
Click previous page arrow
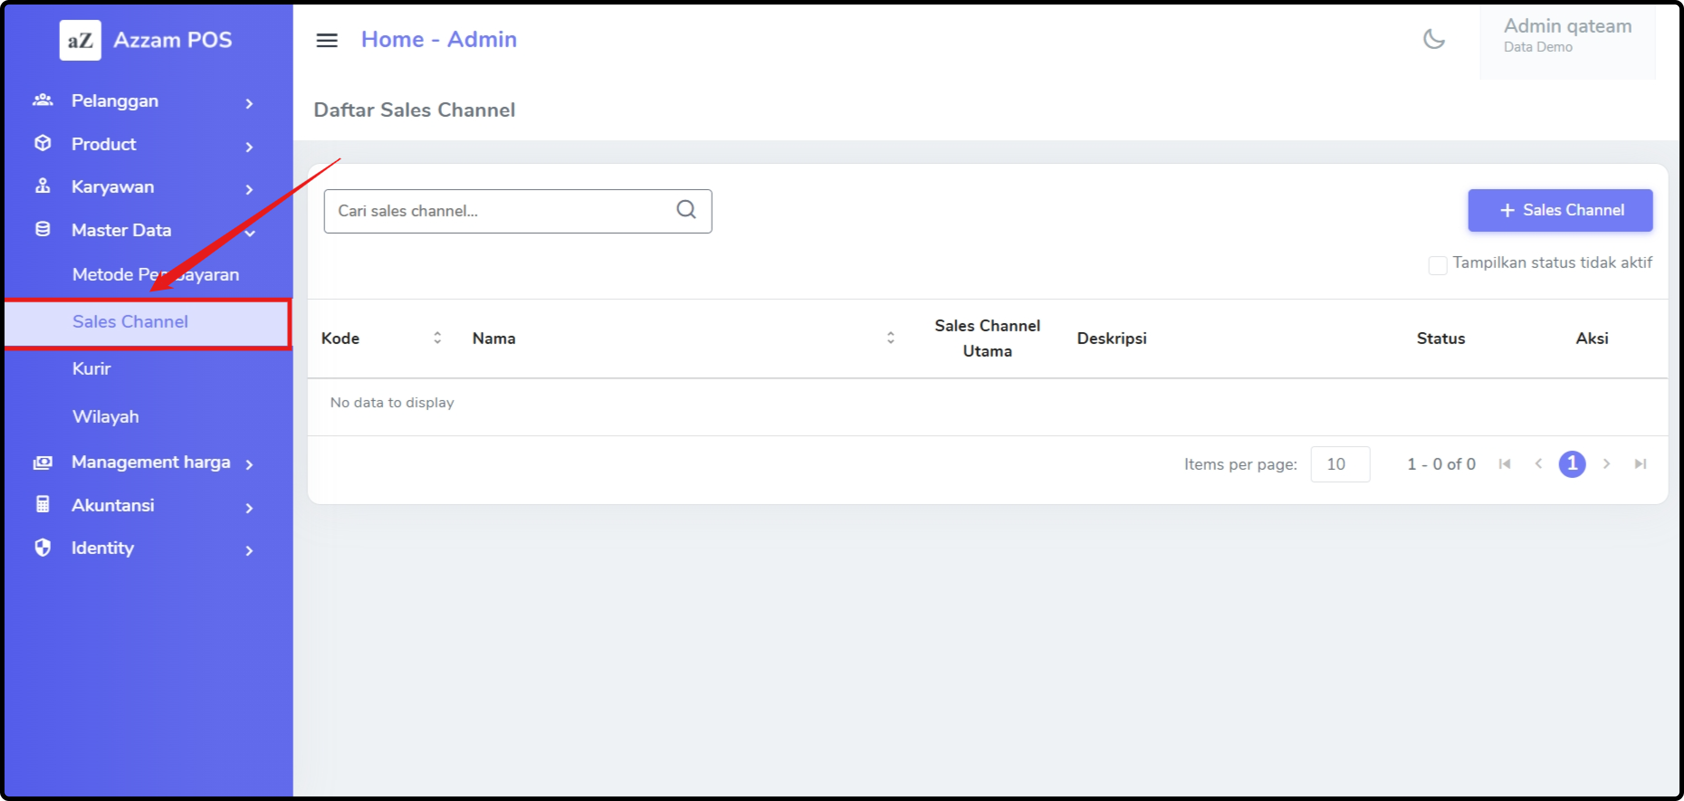(1538, 464)
